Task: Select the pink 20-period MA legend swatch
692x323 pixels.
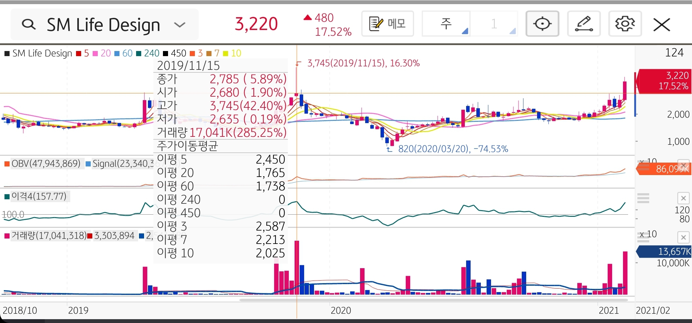Action: (x=95, y=54)
